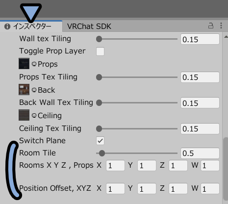Click the Rooms X Y Z X value field

[115, 165]
